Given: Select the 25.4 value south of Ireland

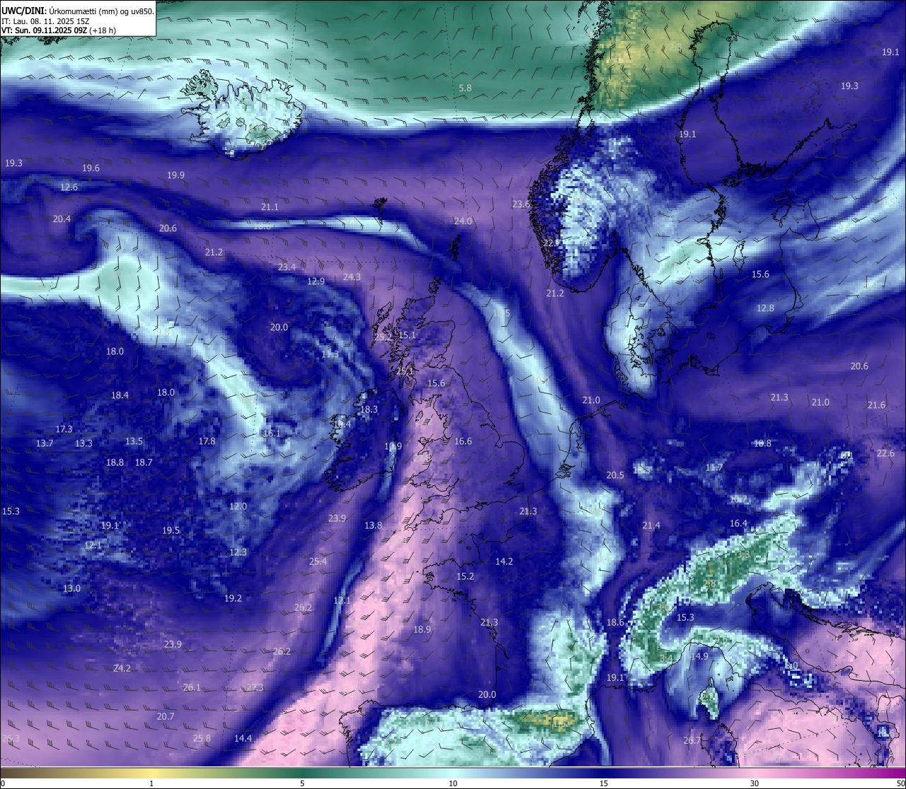Looking at the screenshot, I should pos(318,561).
